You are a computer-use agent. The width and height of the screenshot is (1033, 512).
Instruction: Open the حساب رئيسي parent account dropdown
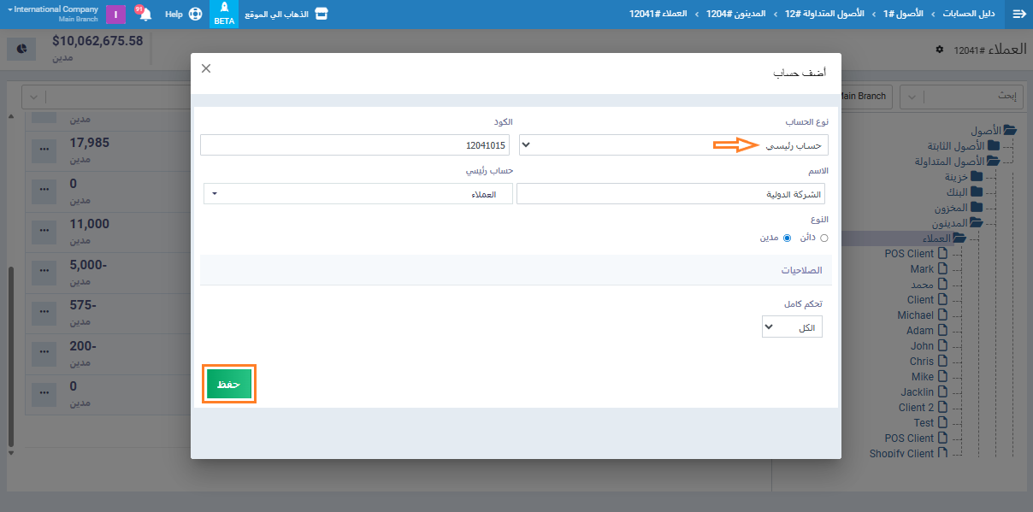(x=357, y=194)
